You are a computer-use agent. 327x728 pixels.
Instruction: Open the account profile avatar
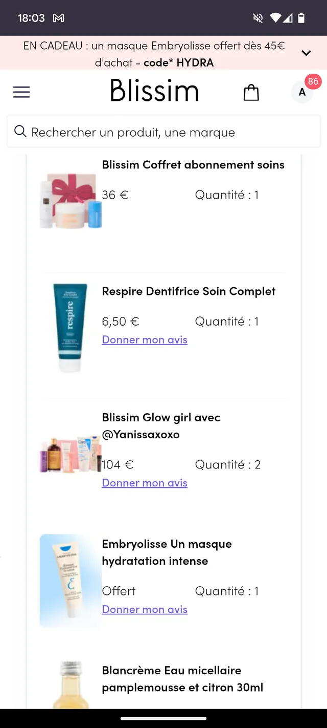tap(302, 92)
